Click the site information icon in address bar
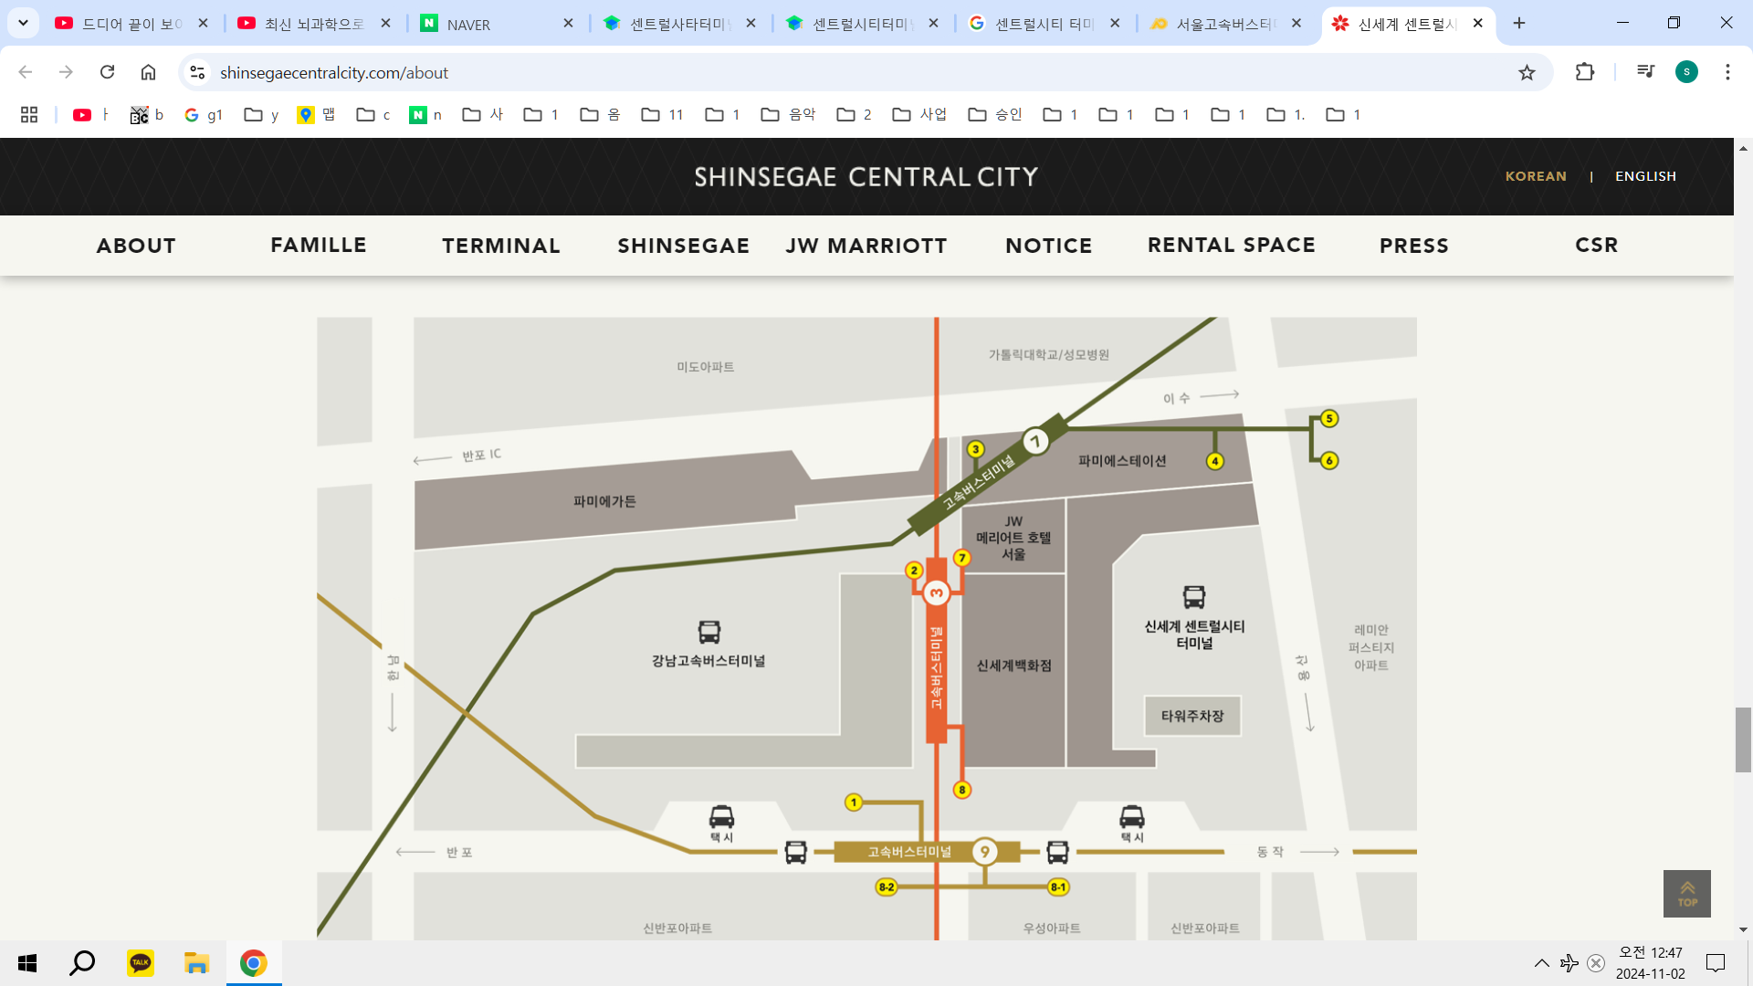The height and width of the screenshot is (986, 1753). point(197,72)
